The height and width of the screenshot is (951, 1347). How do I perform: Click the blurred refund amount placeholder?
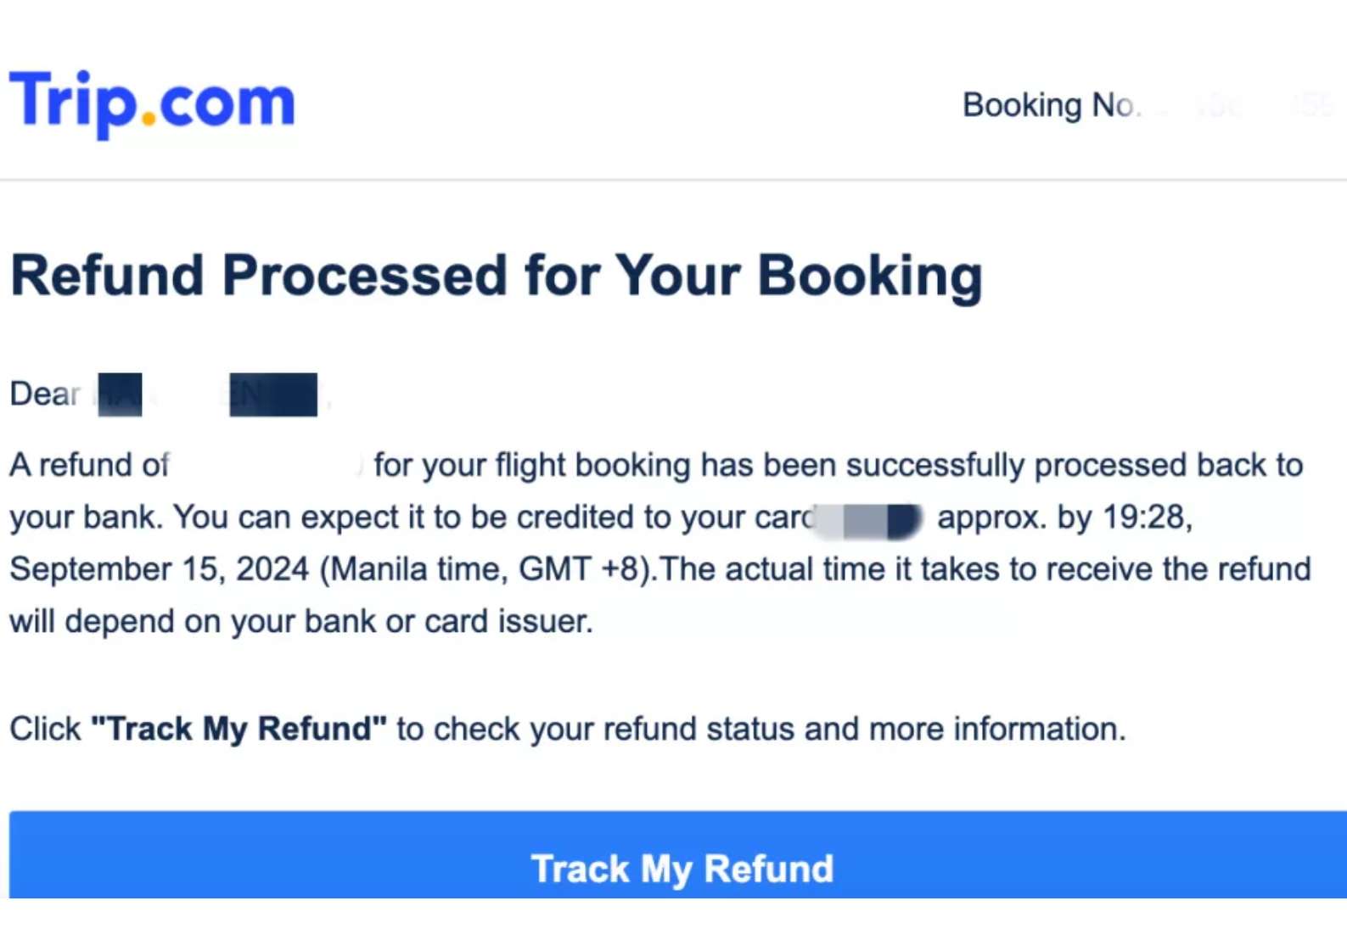pos(272,465)
